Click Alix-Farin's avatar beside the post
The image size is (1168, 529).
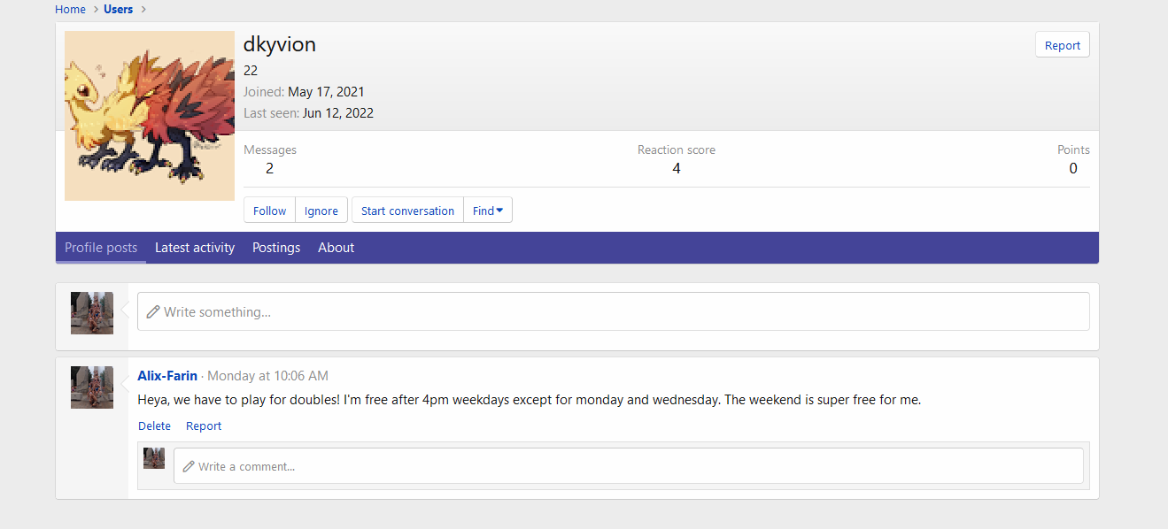coord(92,387)
